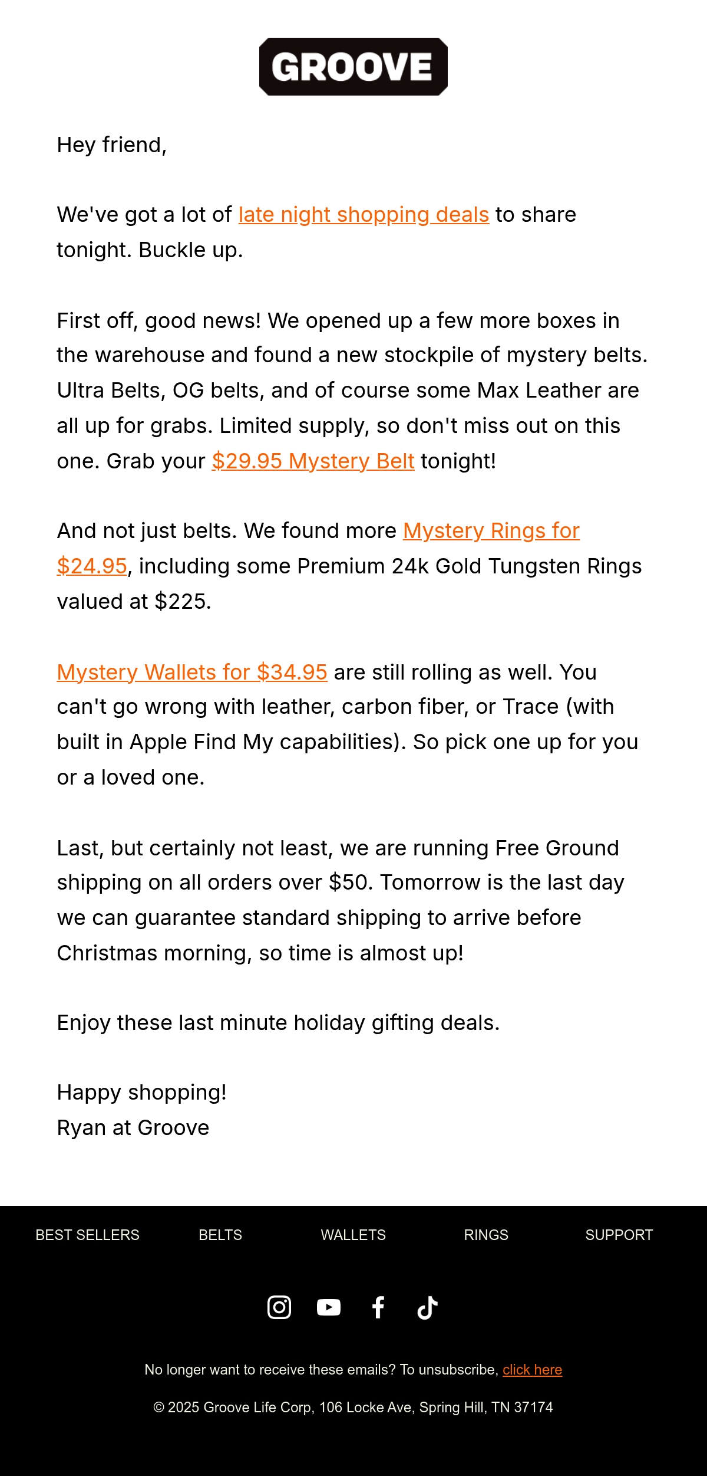Follow the $29.95 Mystery Belt link
The image size is (707, 1476).
(313, 461)
